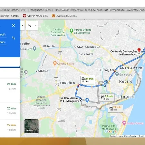The height and width of the screenshot is (145, 145).
Task: Swap origin and destination with the arrows icon
Action: [14, 38]
